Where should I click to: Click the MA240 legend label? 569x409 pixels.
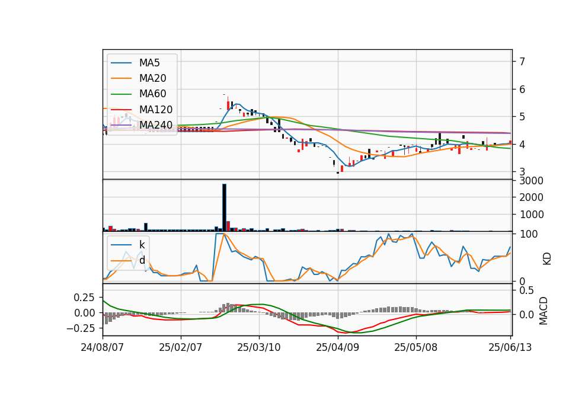(156, 125)
